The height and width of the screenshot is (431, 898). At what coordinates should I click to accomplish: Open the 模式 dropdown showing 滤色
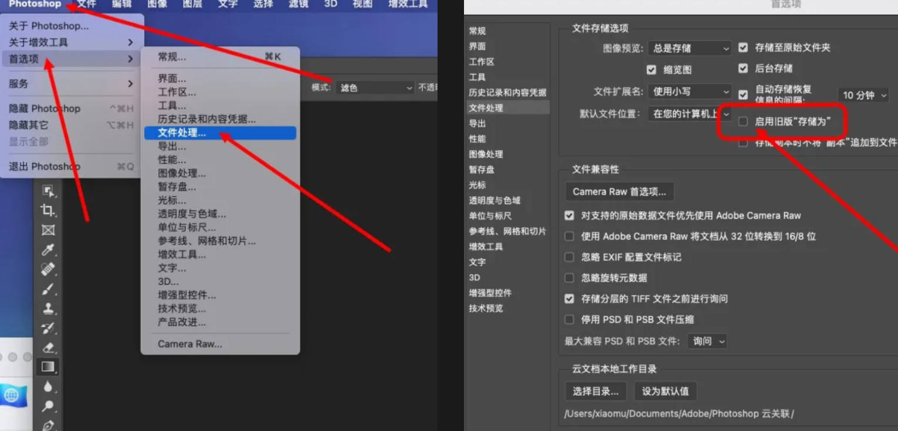[x=376, y=88]
